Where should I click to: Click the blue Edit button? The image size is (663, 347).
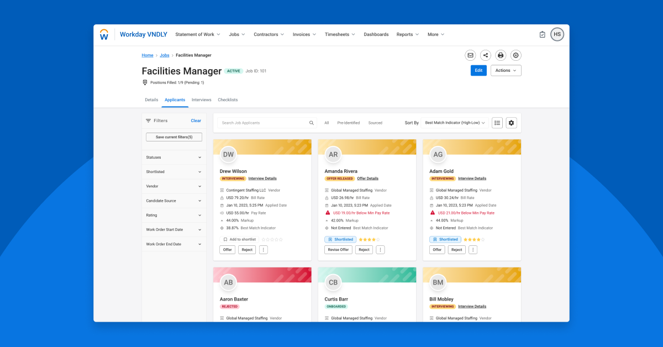pos(478,70)
